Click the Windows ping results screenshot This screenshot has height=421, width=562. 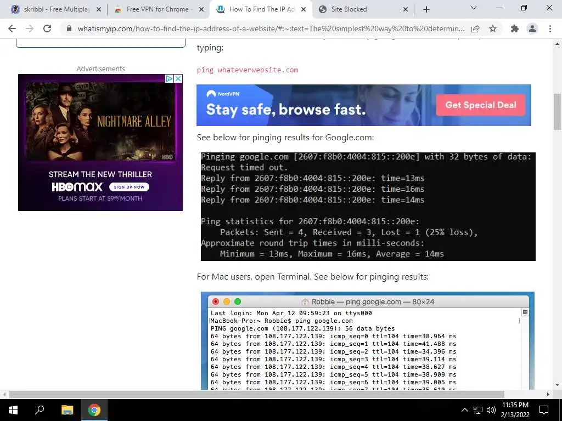[x=368, y=207]
